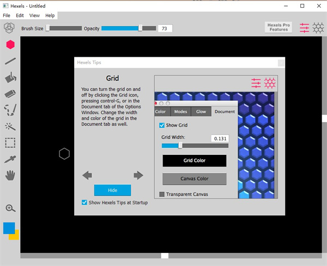Select the color replace brush tool
The height and width of the screenshot is (266, 327).
click(10, 110)
